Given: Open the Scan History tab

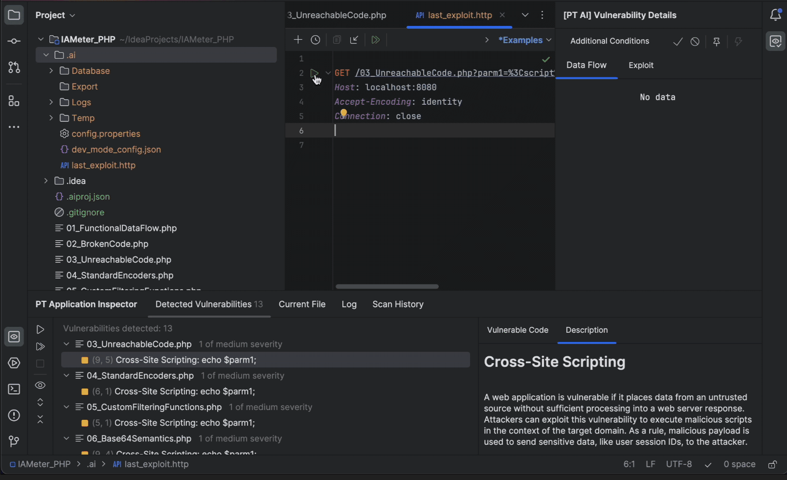Looking at the screenshot, I should click(x=398, y=304).
